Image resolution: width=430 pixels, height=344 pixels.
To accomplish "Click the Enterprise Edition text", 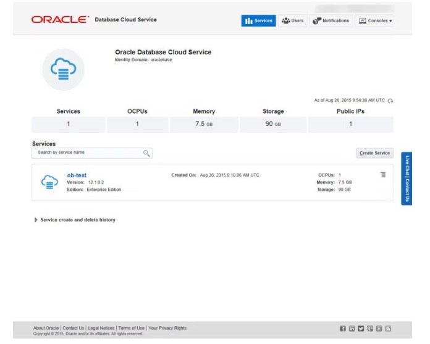I will 104,190.
